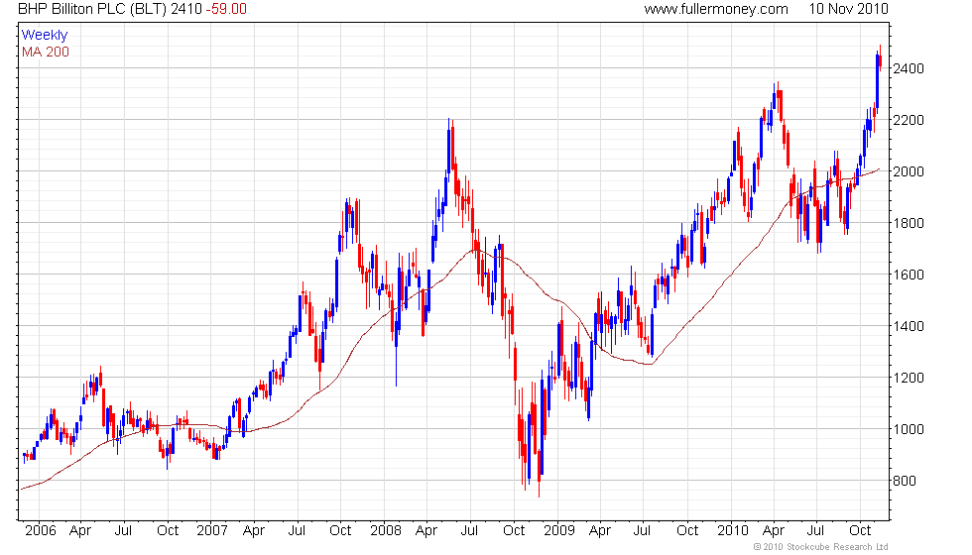Click the '2008' year label on time axis
This screenshot has width=972, height=555.
386,531
